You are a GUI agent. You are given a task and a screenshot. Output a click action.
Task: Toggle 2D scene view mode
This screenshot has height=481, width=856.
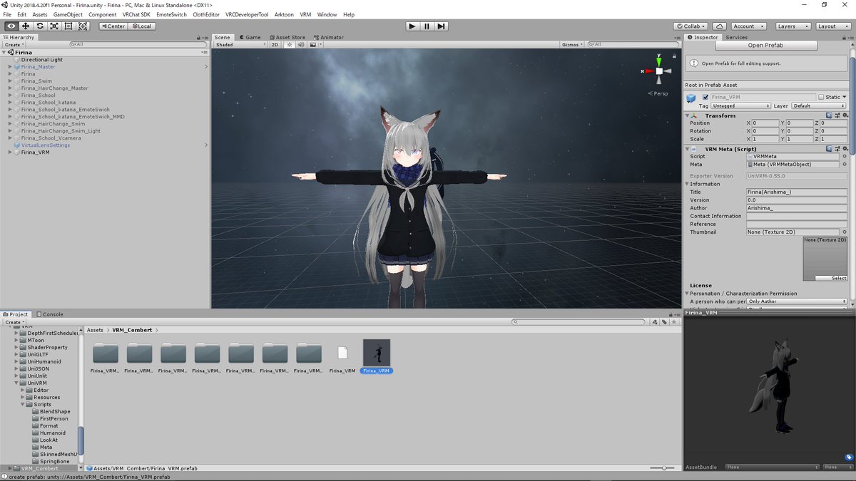coord(275,44)
